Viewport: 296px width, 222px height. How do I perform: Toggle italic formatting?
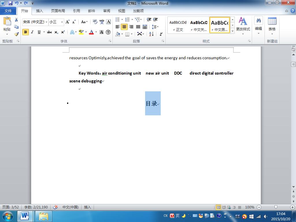[x=32, y=32]
